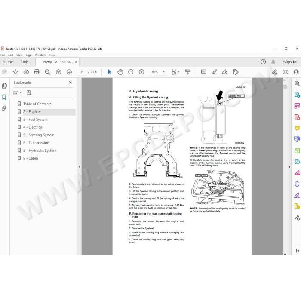
Task: Click the page number field 39
Action: point(82,72)
